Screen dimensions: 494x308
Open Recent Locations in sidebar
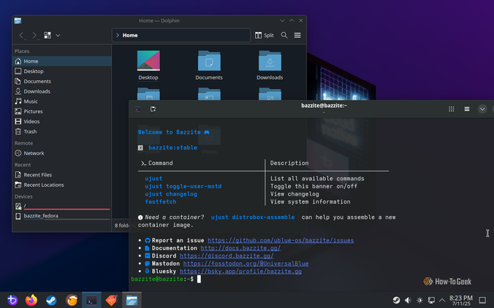click(x=61, y=185)
